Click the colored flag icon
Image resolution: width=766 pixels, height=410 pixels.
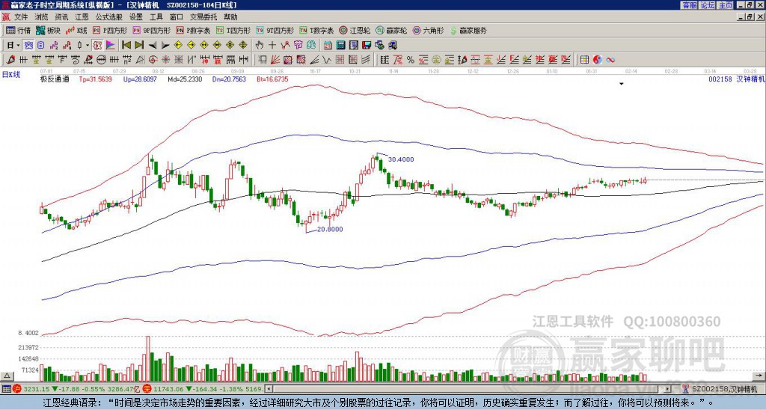[111, 46]
